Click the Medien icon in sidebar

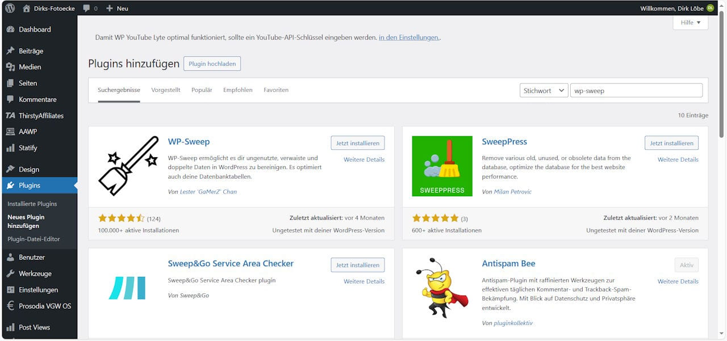(x=10, y=67)
